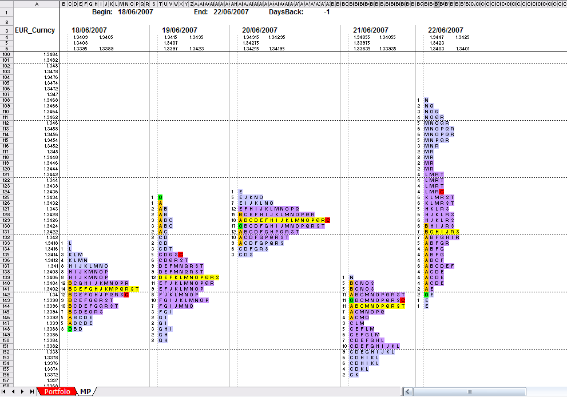Select the 21/06/2007 day heading
The height and width of the screenshot is (397, 567).
[371, 30]
